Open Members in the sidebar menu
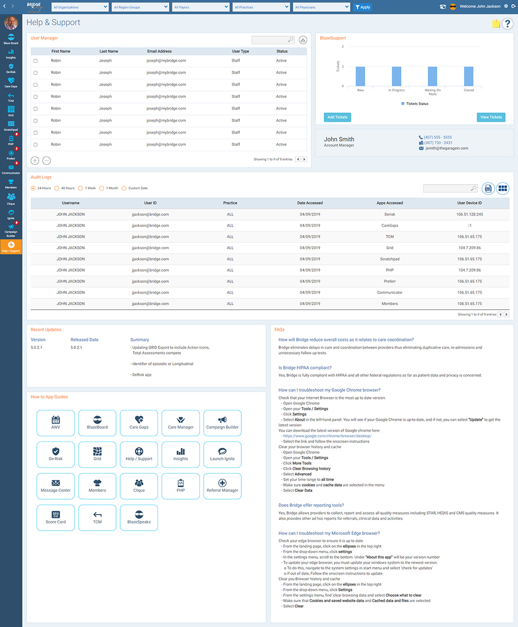The width and height of the screenshot is (518, 627). (11, 183)
